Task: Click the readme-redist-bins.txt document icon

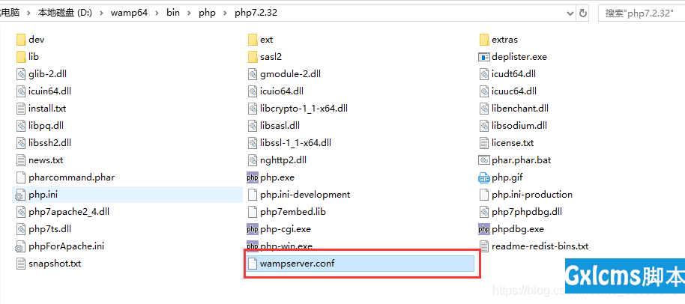Action: click(484, 246)
